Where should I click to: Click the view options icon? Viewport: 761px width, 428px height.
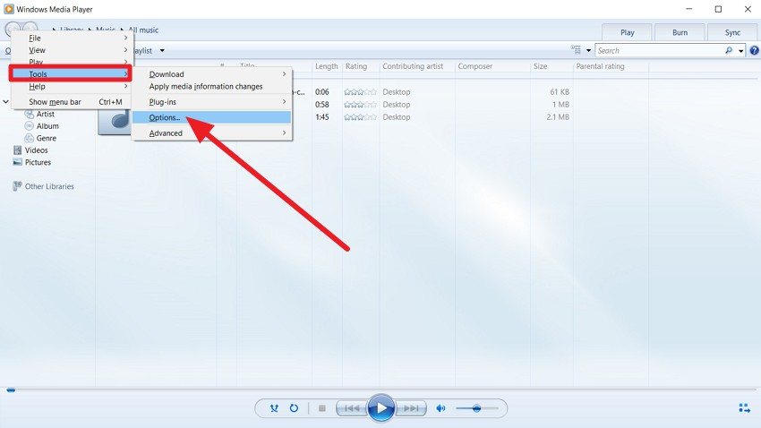576,50
